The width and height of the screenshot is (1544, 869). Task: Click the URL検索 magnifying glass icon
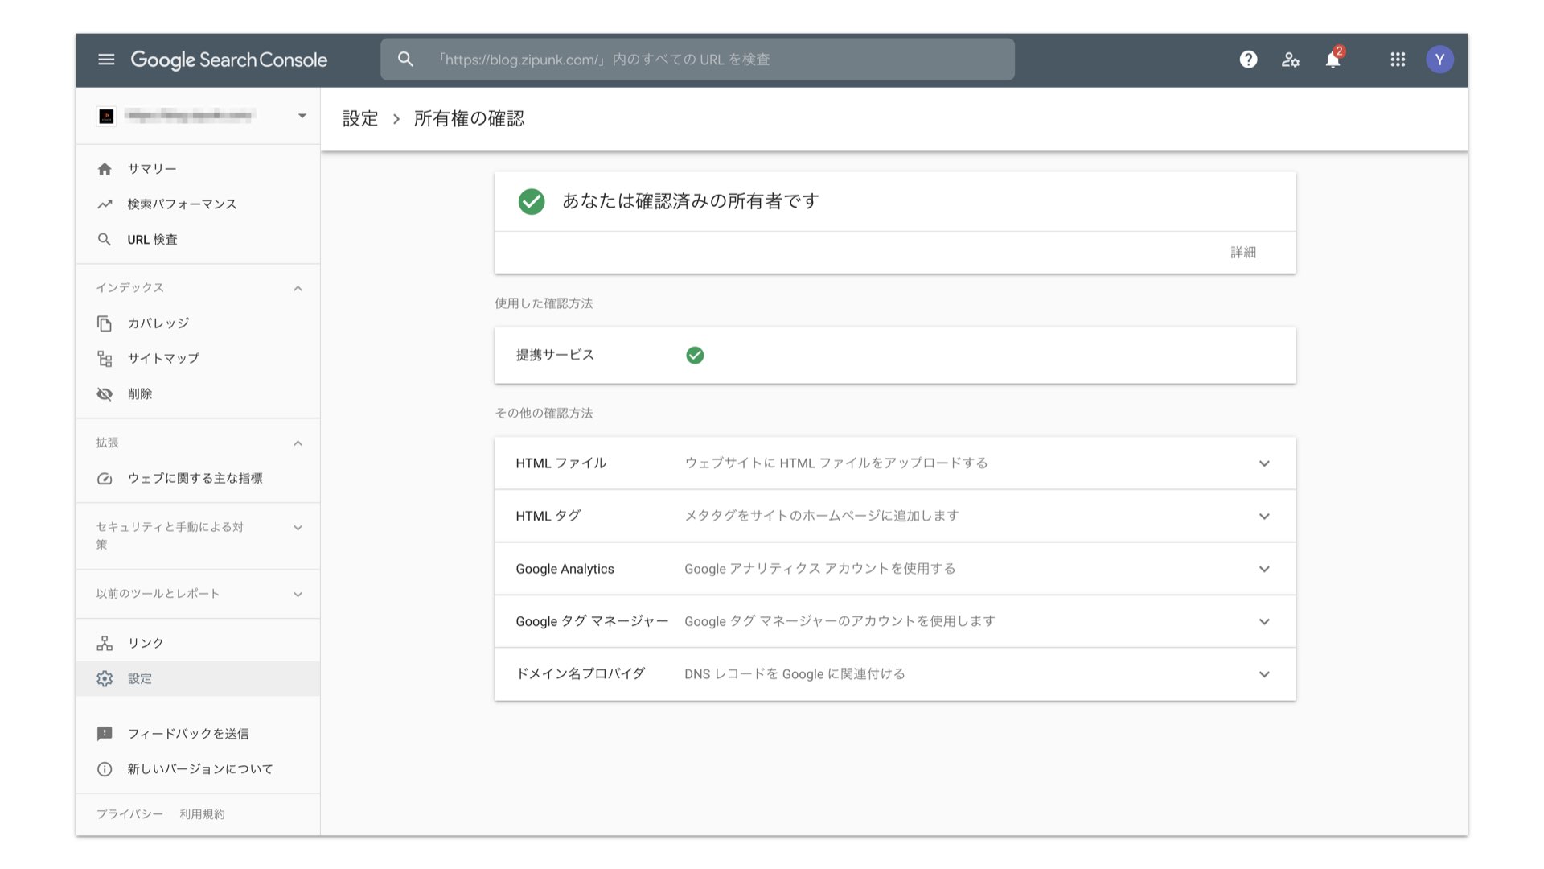pyautogui.click(x=104, y=239)
